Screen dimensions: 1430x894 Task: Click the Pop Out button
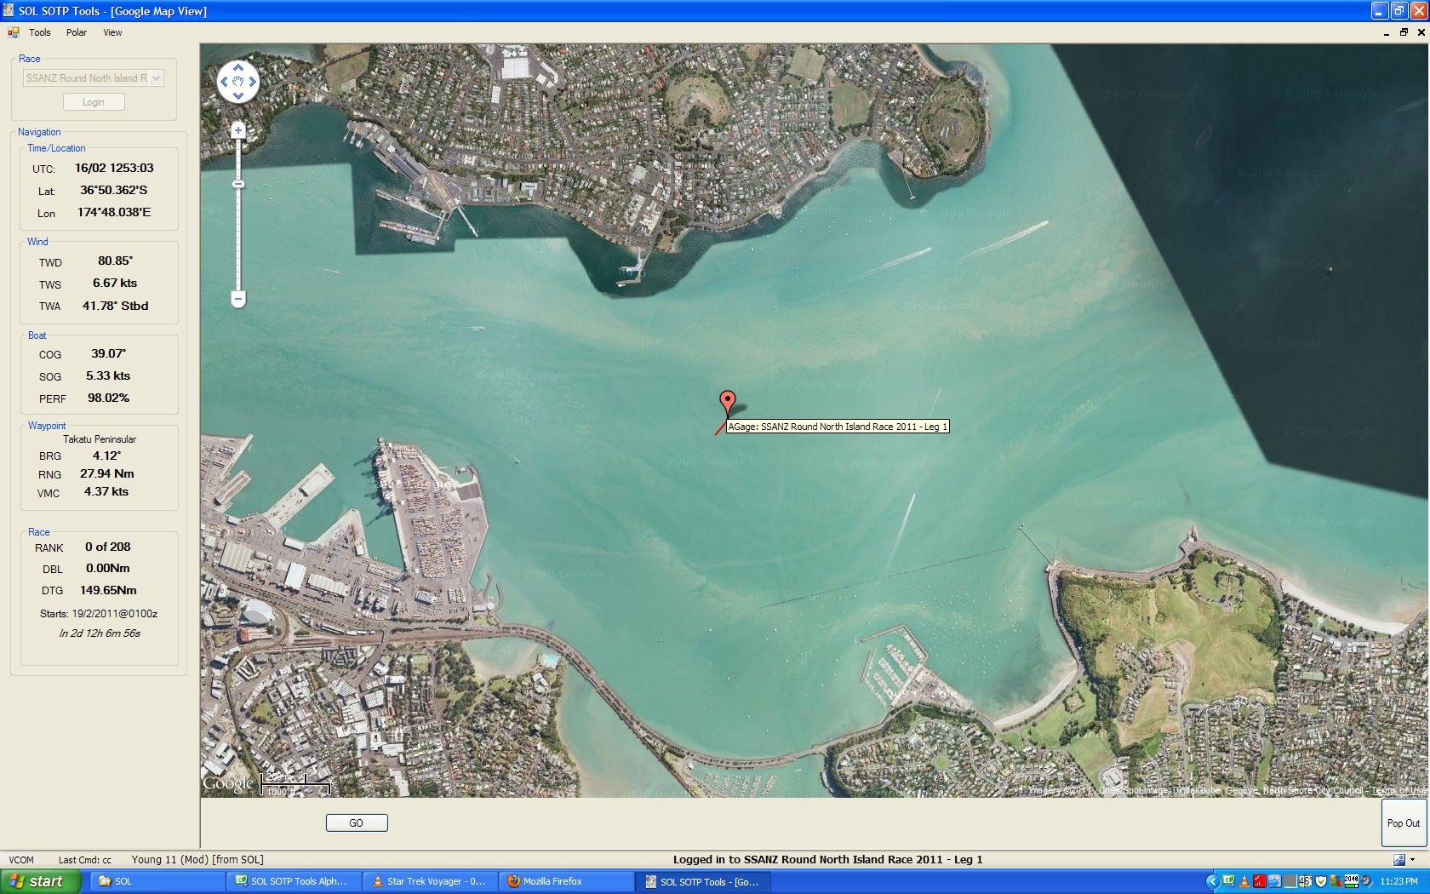tap(1404, 822)
